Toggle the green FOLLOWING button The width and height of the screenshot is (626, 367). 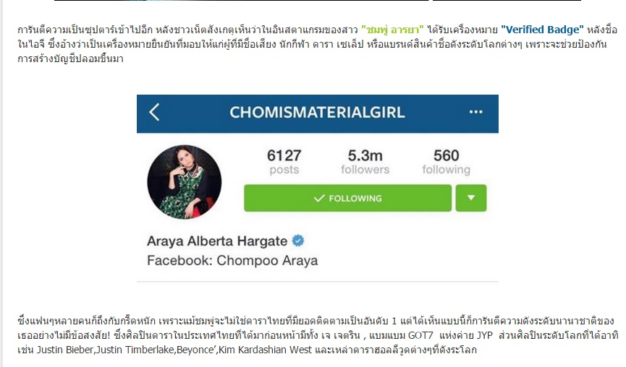coord(347,198)
